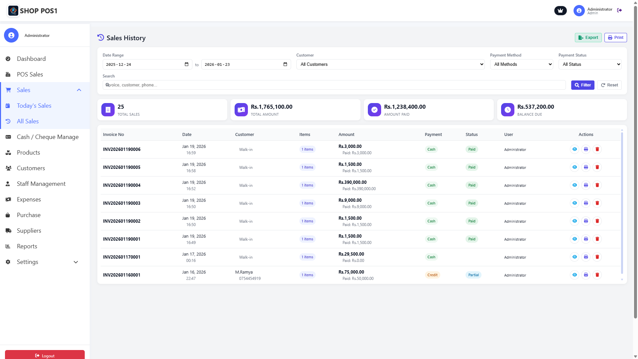This screenshot has width=638, height=359.
Task: Click the administrator avatar icon in header
Action: pyautogui.click(x=579, y=11)
